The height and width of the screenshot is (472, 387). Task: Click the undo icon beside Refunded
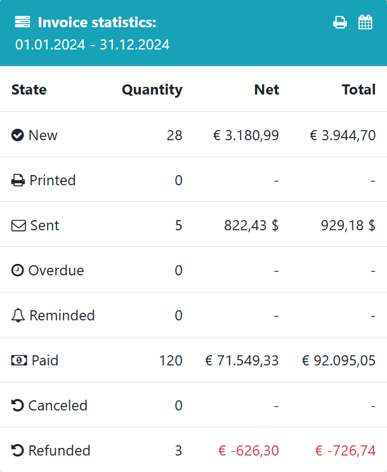tap(18, 450)
